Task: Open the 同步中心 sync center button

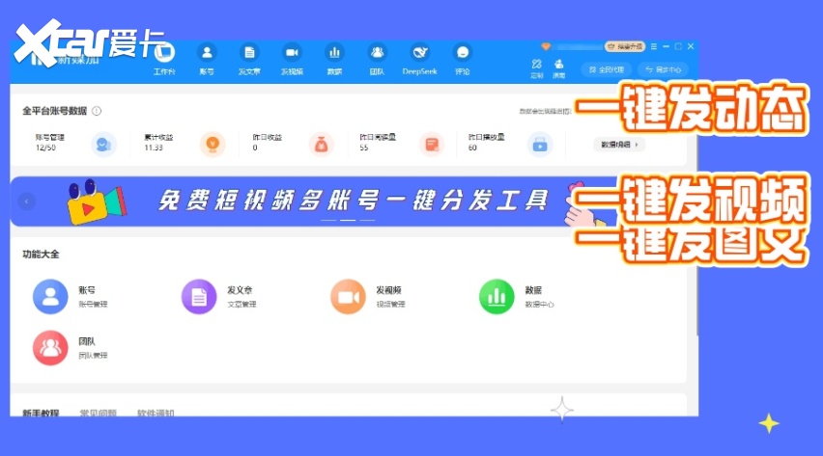Action: click(x=663, y=69)
